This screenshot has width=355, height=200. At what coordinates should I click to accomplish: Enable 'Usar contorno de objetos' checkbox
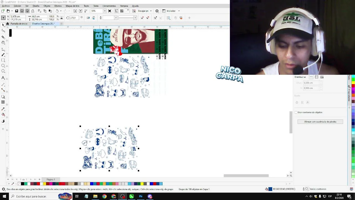coord(296,112)
